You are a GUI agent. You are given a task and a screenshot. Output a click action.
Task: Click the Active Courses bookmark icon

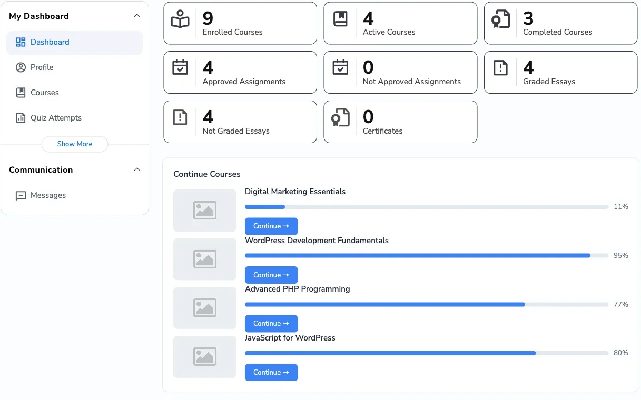pyautogui.click(x=340, y=19)
